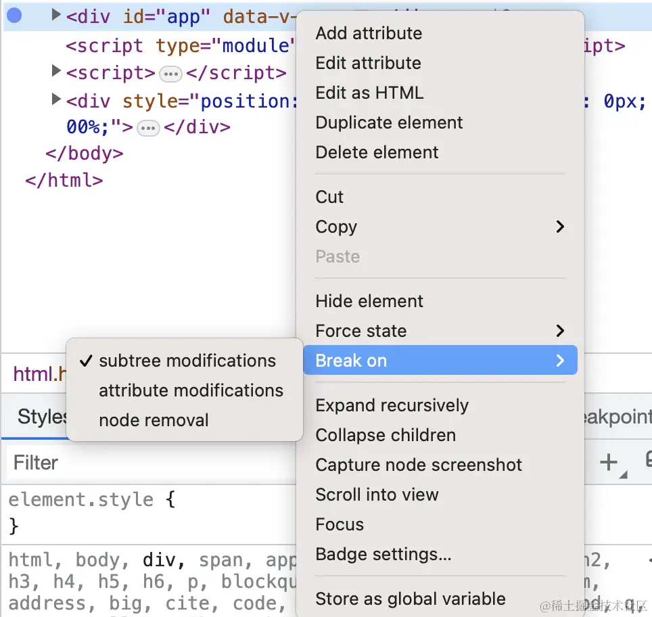
Task: Toggle subtree modifications breakpoint
Action: point(184,361)
